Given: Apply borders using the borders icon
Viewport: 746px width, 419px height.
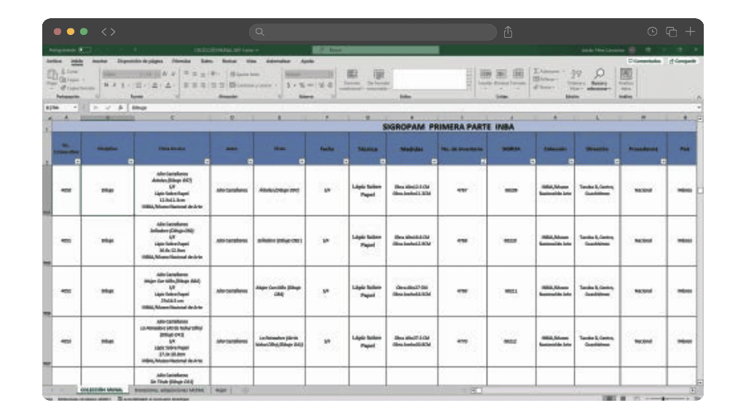Looking at the screenshot, I should (138, 86).
